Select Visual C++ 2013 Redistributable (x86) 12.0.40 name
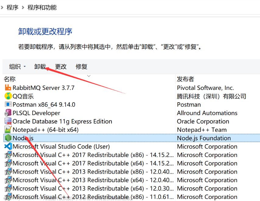Image resolution: width=260 pixels, height=201 pixels. pyautogui.click(x=93, y=172)
